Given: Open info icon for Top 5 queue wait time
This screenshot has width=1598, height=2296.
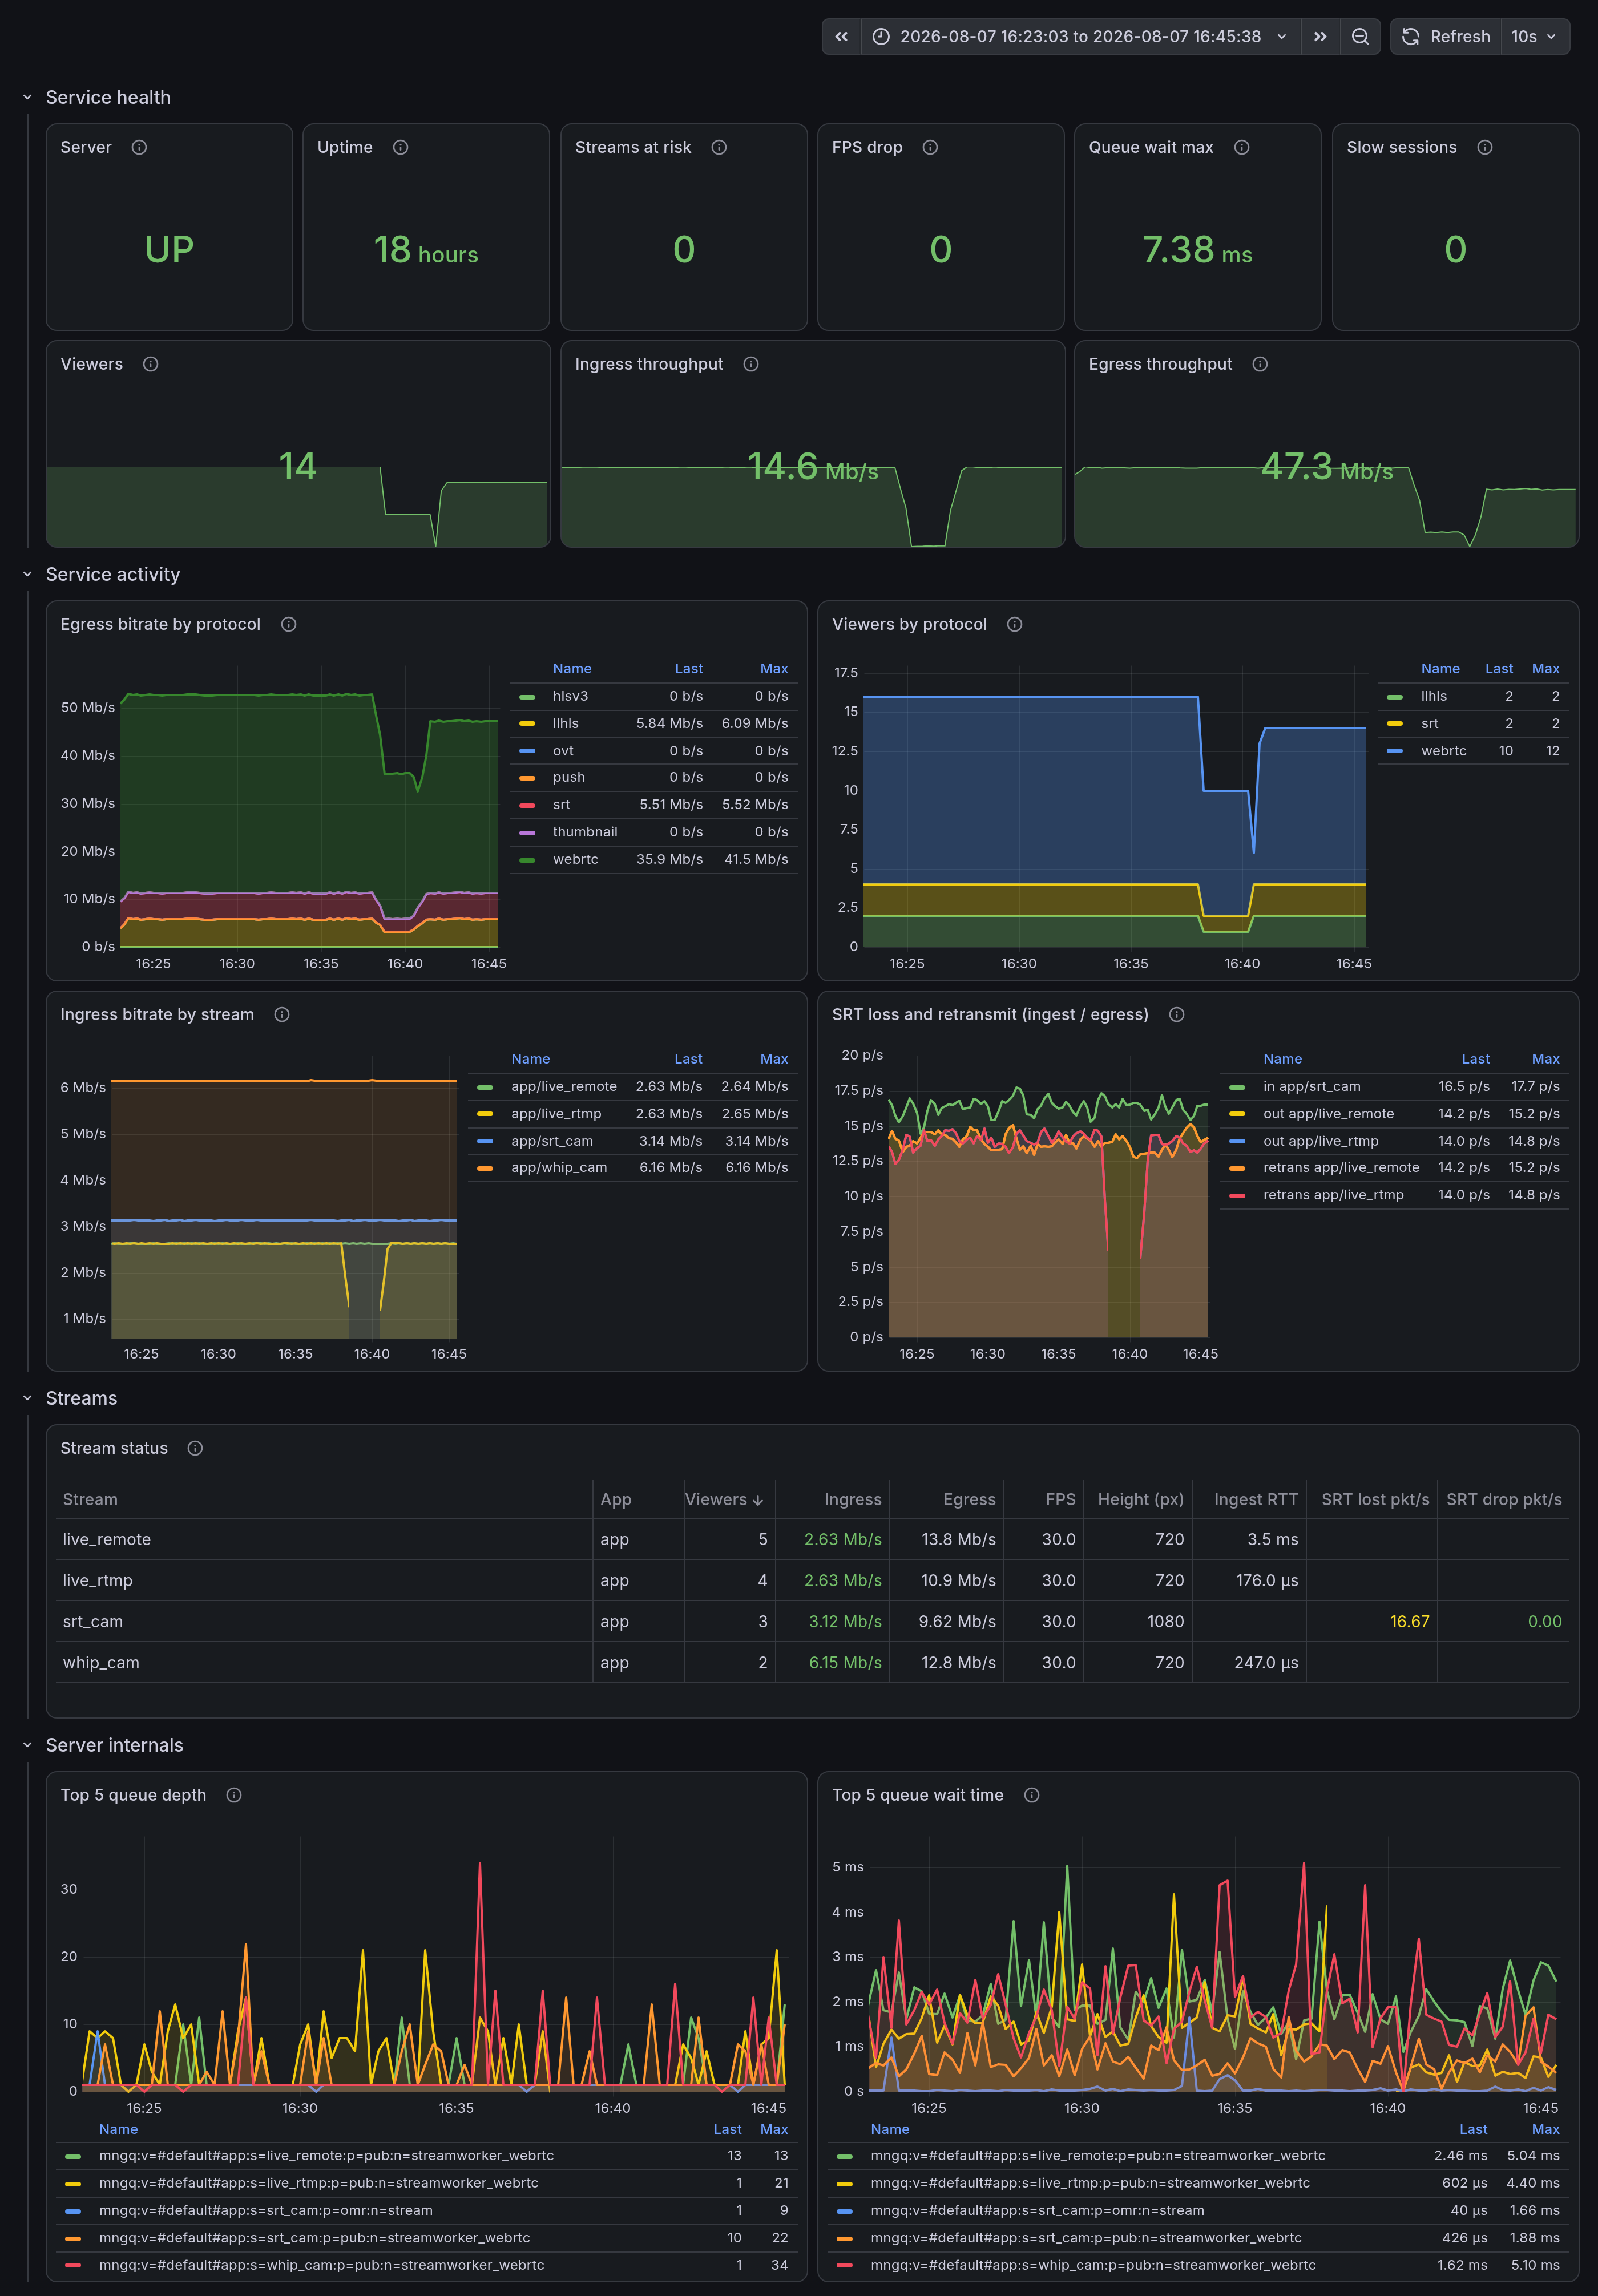Looking at the screenshot, I should 1032,1795.
